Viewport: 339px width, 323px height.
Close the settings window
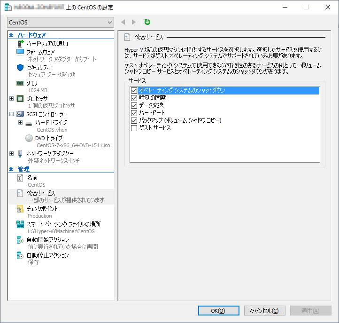[328, 7]
